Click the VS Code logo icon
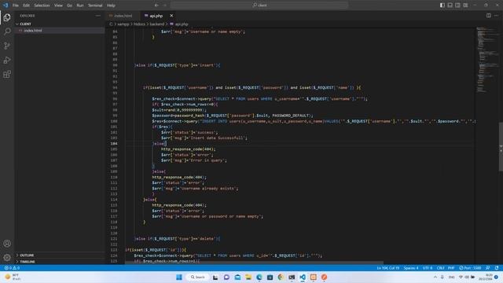503x283 pixels. (6, 6)
